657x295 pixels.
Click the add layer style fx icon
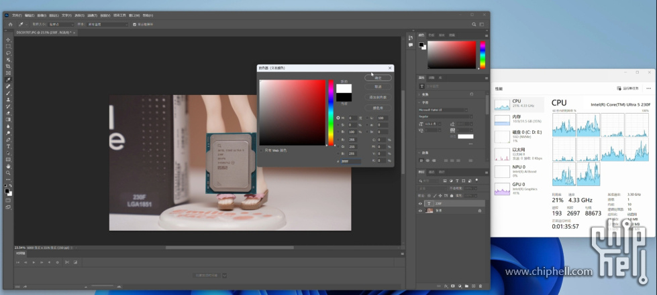click(446, 286)
